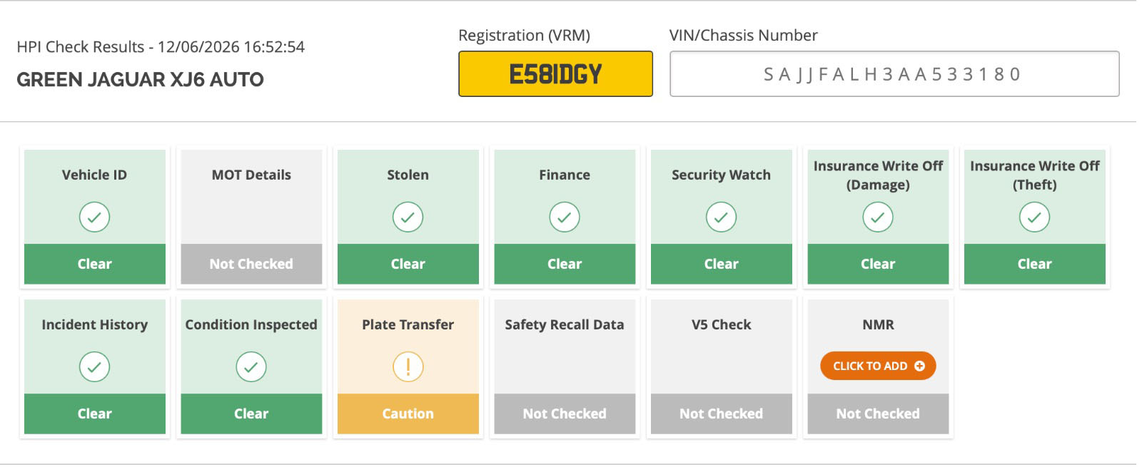Screen dimensions: 1142x467
Task: Click the Finance tile checkmark icon
Action: pyautogui.click(x=564, y=217)
